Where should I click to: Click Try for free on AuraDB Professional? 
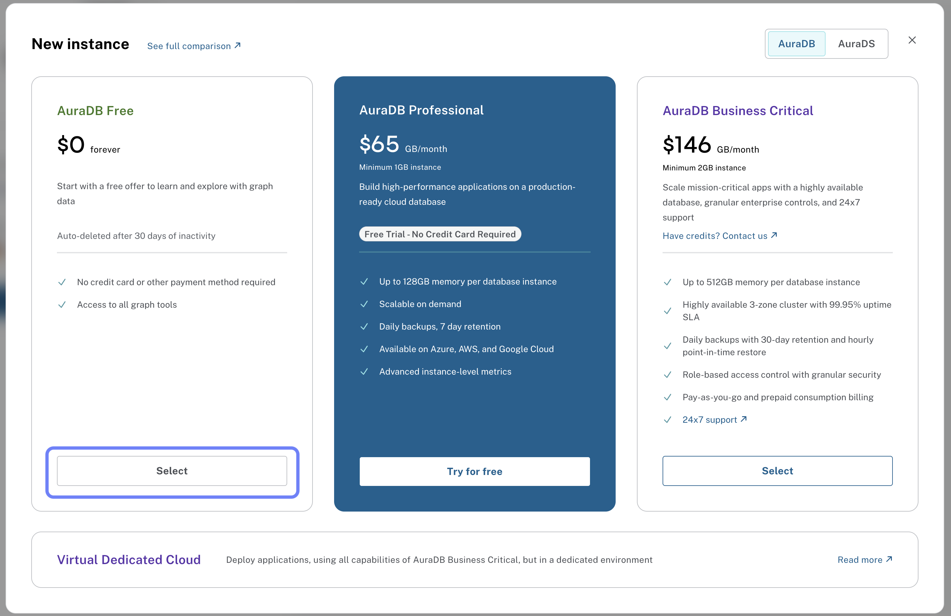(474, 471)
